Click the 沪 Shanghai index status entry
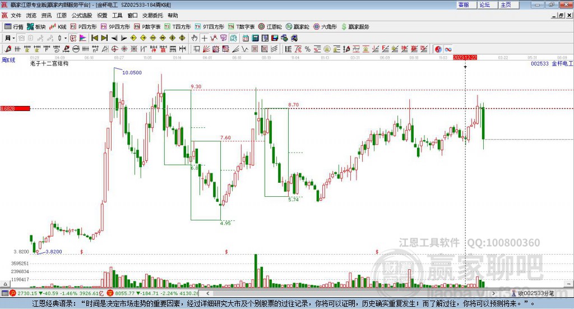 (x=57, y=293)
